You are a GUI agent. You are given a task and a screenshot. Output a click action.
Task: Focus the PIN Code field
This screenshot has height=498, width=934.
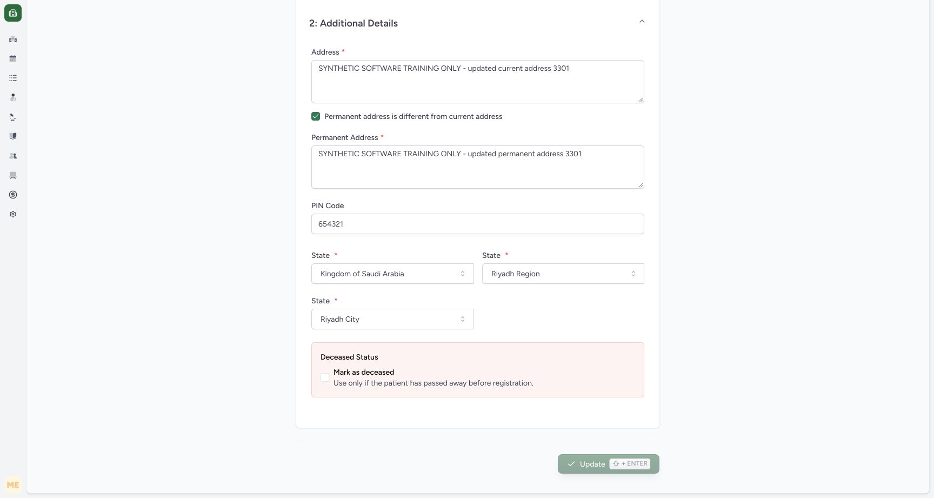tap(478, 224)
